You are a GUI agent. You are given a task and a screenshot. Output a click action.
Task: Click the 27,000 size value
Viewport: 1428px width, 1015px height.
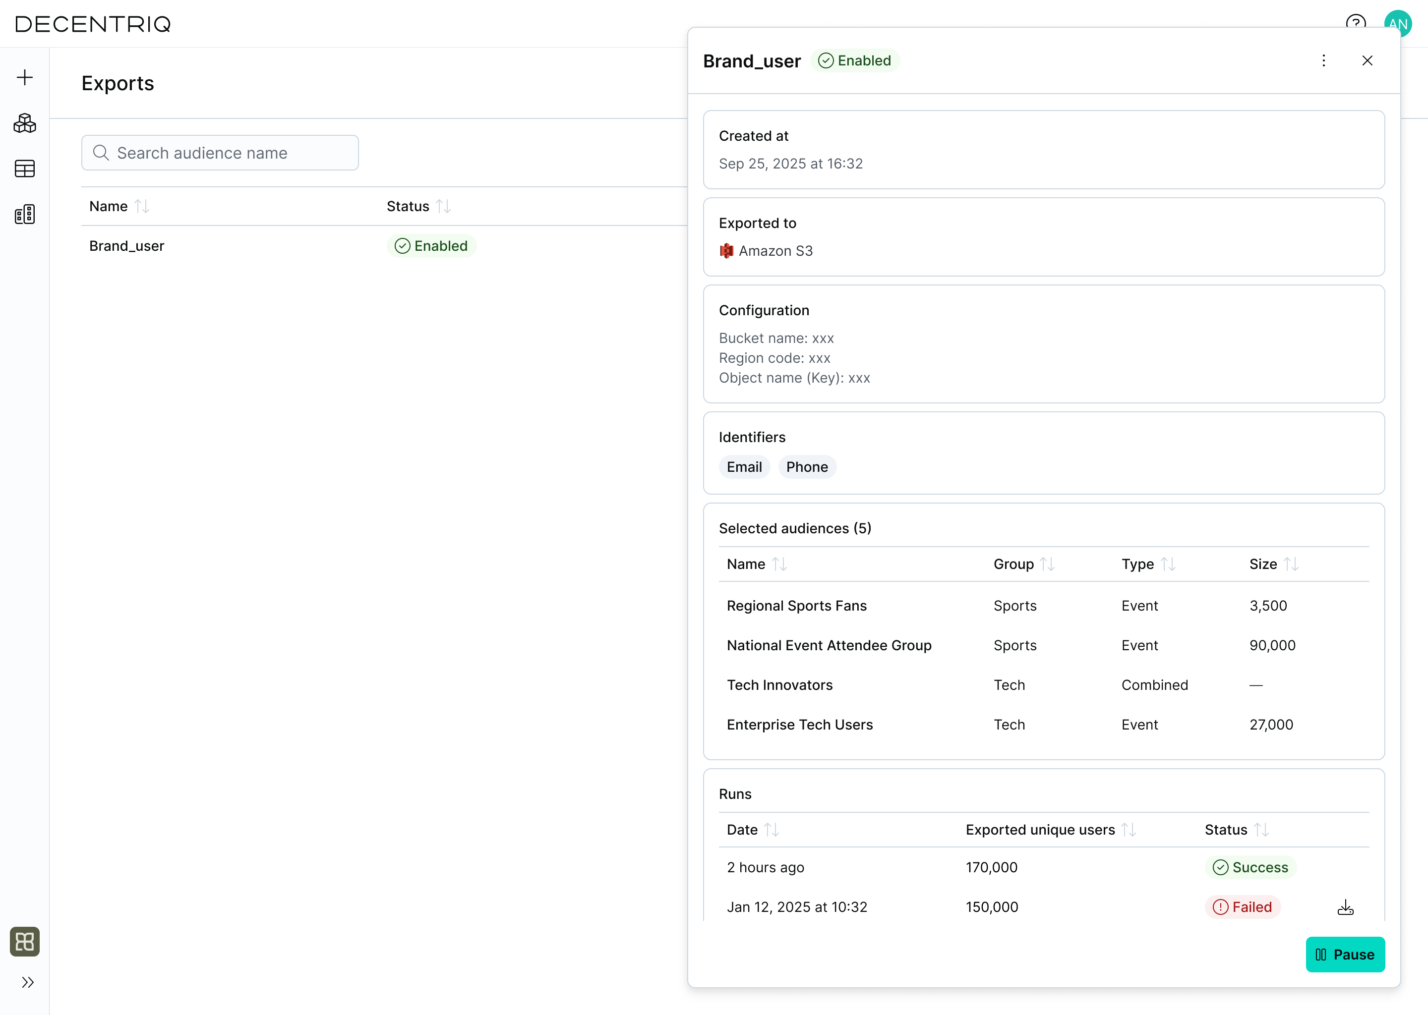point(1271,725)
